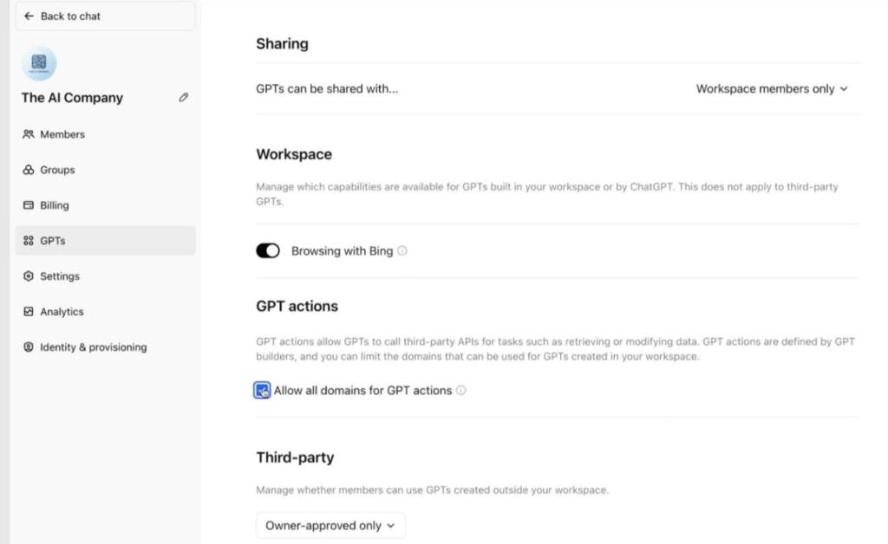
Task: Open the Groups section
Action: (x=105, y=170)
